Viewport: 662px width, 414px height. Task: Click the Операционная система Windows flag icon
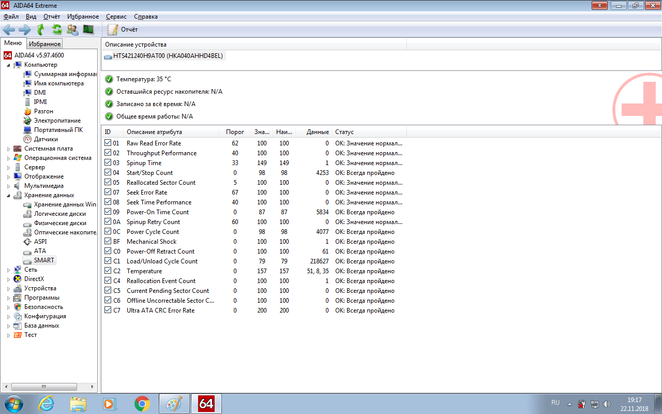pyautogui.click(x=18, y=158)
